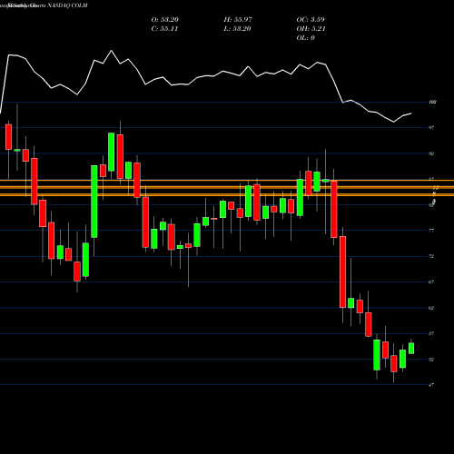This screenshot has height=454, width=454.
Task: Click the 72 price axis label
Action: click(x=431, y=256)
